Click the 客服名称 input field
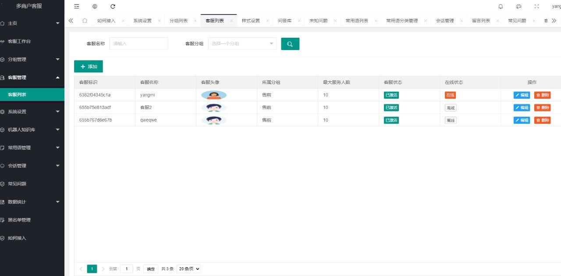The height and width of the screenshot is (276, 561). 138,43
